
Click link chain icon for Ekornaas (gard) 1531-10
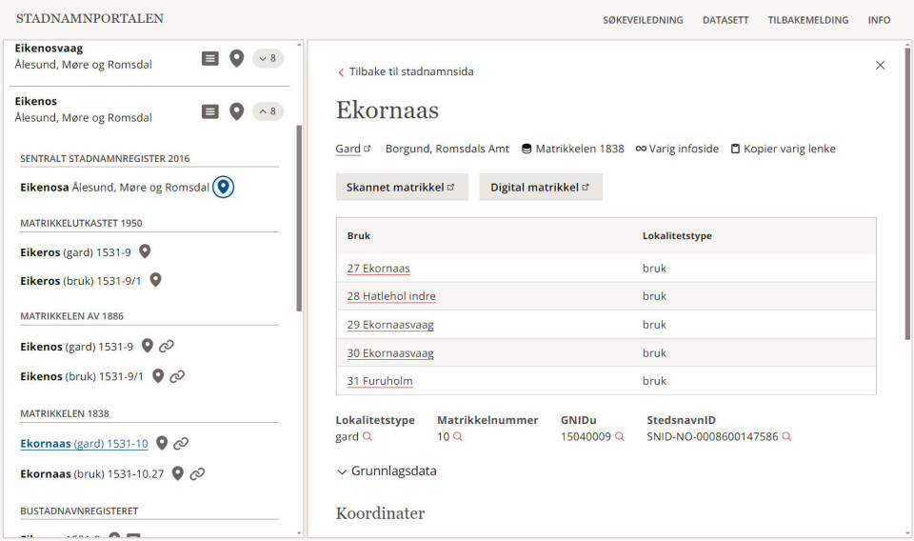181,443
